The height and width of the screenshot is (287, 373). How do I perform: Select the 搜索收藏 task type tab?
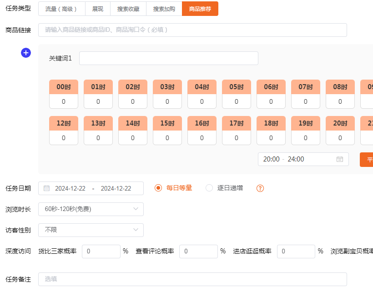(x=128, y=9)
